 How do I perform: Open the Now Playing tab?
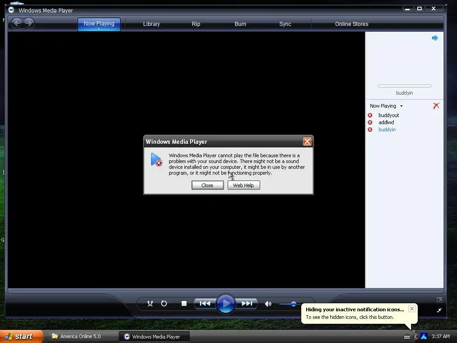[x=99, y=23]
